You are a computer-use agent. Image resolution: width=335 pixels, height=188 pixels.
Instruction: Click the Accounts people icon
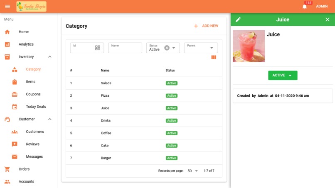pos(7,182)
